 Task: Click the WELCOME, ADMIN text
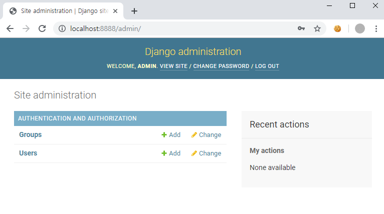click(x=131, y=66)
